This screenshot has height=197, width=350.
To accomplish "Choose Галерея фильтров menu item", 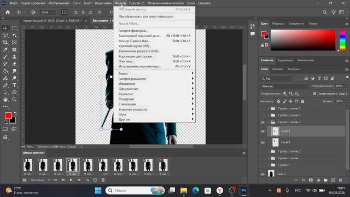I will [154, 31].
